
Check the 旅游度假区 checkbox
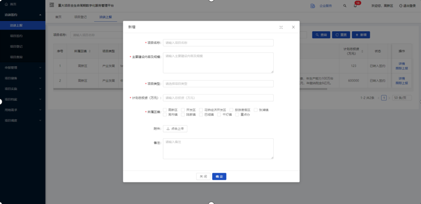coord(231,110)
